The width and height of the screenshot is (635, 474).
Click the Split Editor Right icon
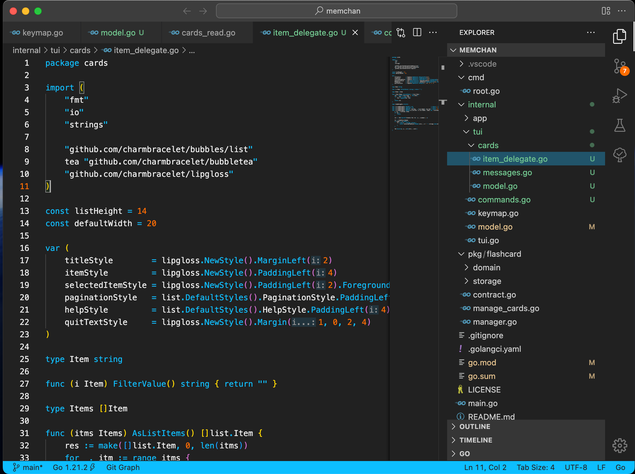(x=417, y=32)
